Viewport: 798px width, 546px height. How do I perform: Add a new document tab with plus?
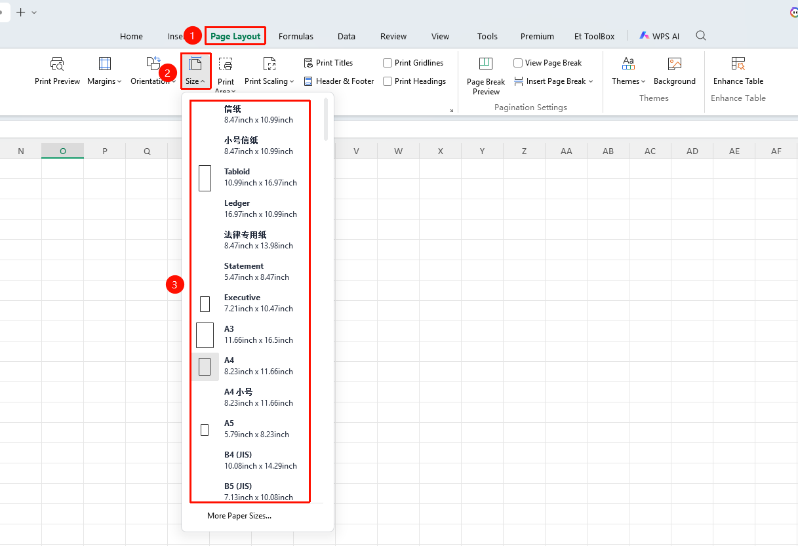click(x=20, y=12)
